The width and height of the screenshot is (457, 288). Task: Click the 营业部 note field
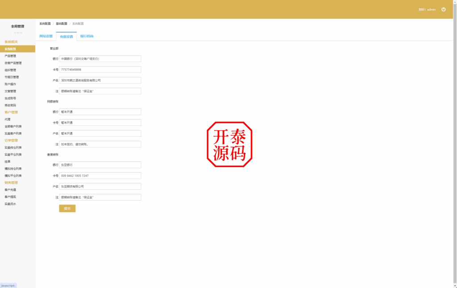pos(100,91)
